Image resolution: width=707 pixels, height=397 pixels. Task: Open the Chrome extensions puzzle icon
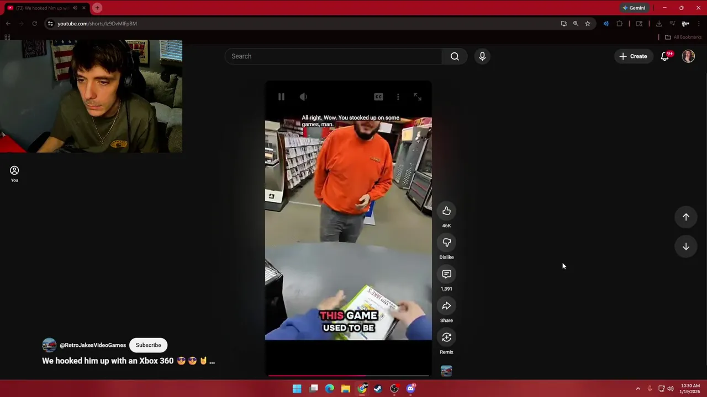(x=619, y=24)
